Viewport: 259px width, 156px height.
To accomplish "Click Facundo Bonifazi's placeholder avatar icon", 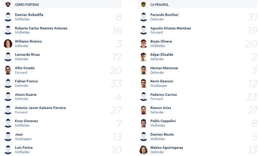I will pyautogui.click(x=143, y=17).
